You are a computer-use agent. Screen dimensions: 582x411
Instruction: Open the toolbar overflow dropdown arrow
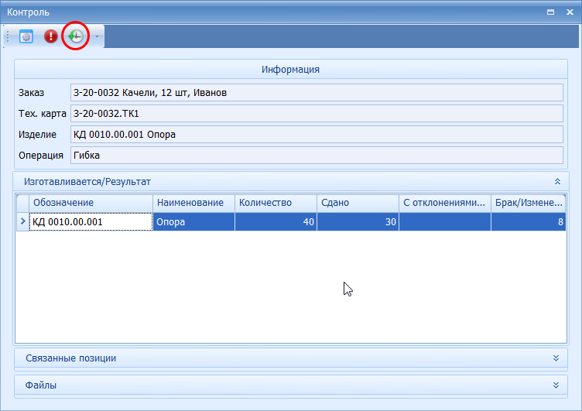coord(97,36)
